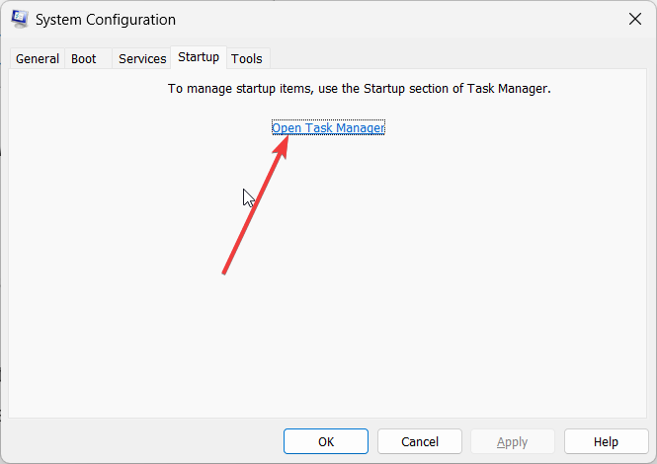The width and height of the screenshot is (657, 464).
Task: Go to the Tools tab
Action: [x=247, y=58]
